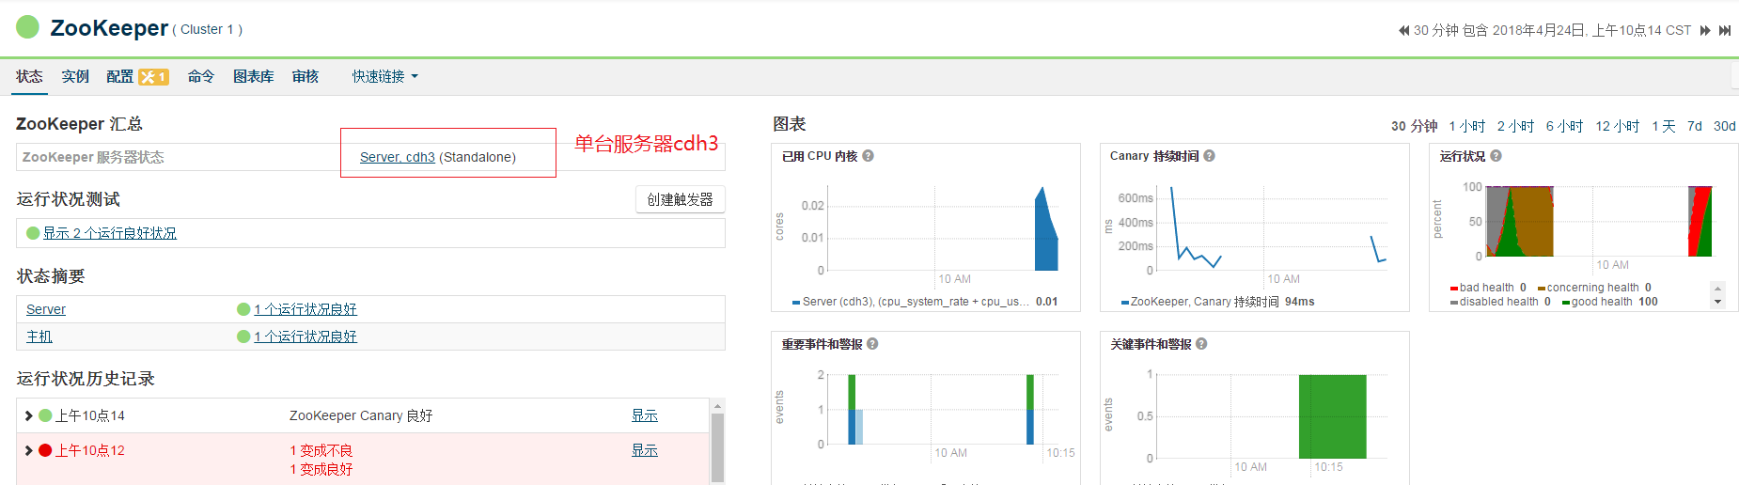Click green status dot in Server summary row
This screenshot has width=1739, height=485.
click(243, 309)
